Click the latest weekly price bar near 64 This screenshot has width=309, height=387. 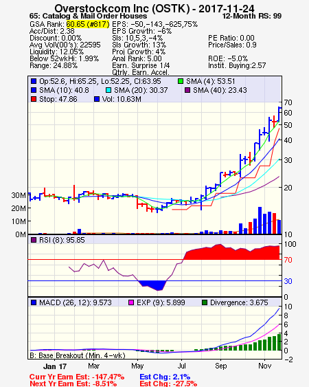pos(279,114)
